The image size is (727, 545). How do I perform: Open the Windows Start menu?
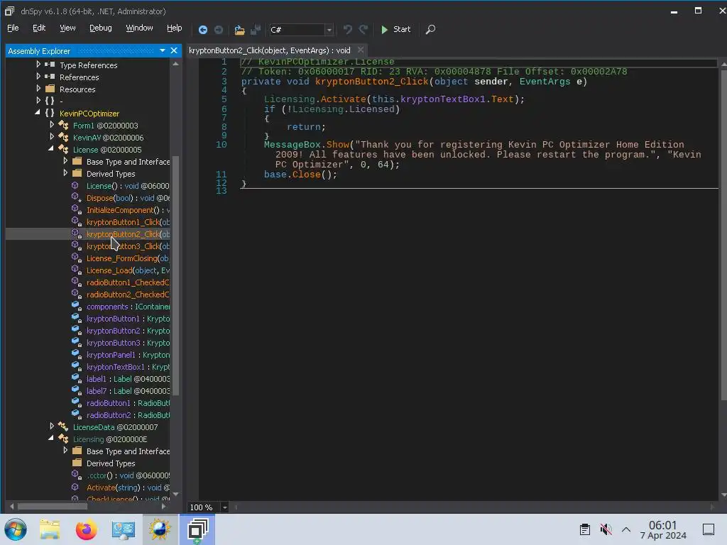[16, 529]
